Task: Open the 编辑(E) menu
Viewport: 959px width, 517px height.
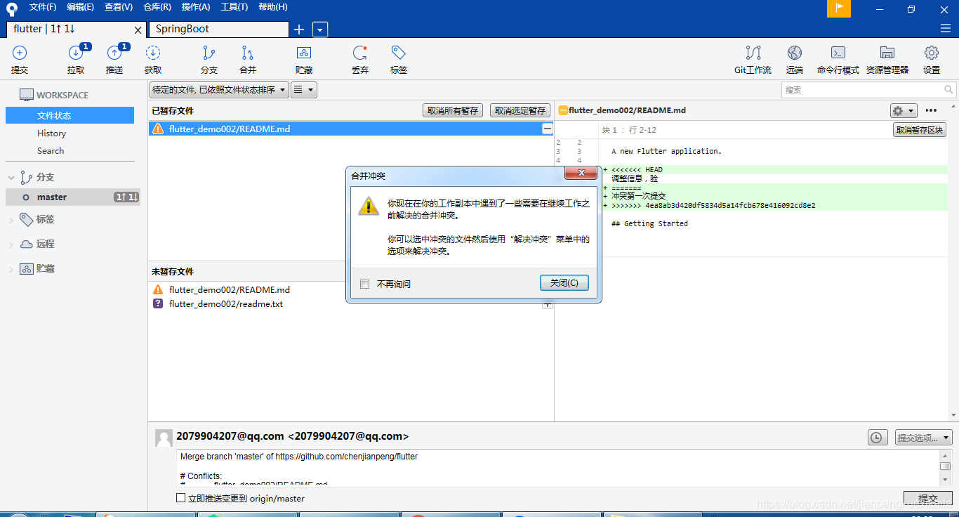Action: pyautogui.click(x=81, y=7)
